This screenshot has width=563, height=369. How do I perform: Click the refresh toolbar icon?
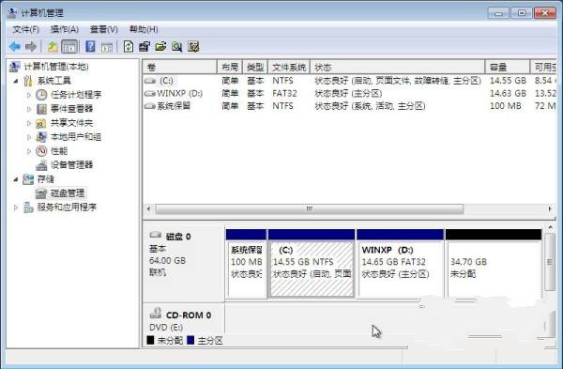[x=129, y=46]
